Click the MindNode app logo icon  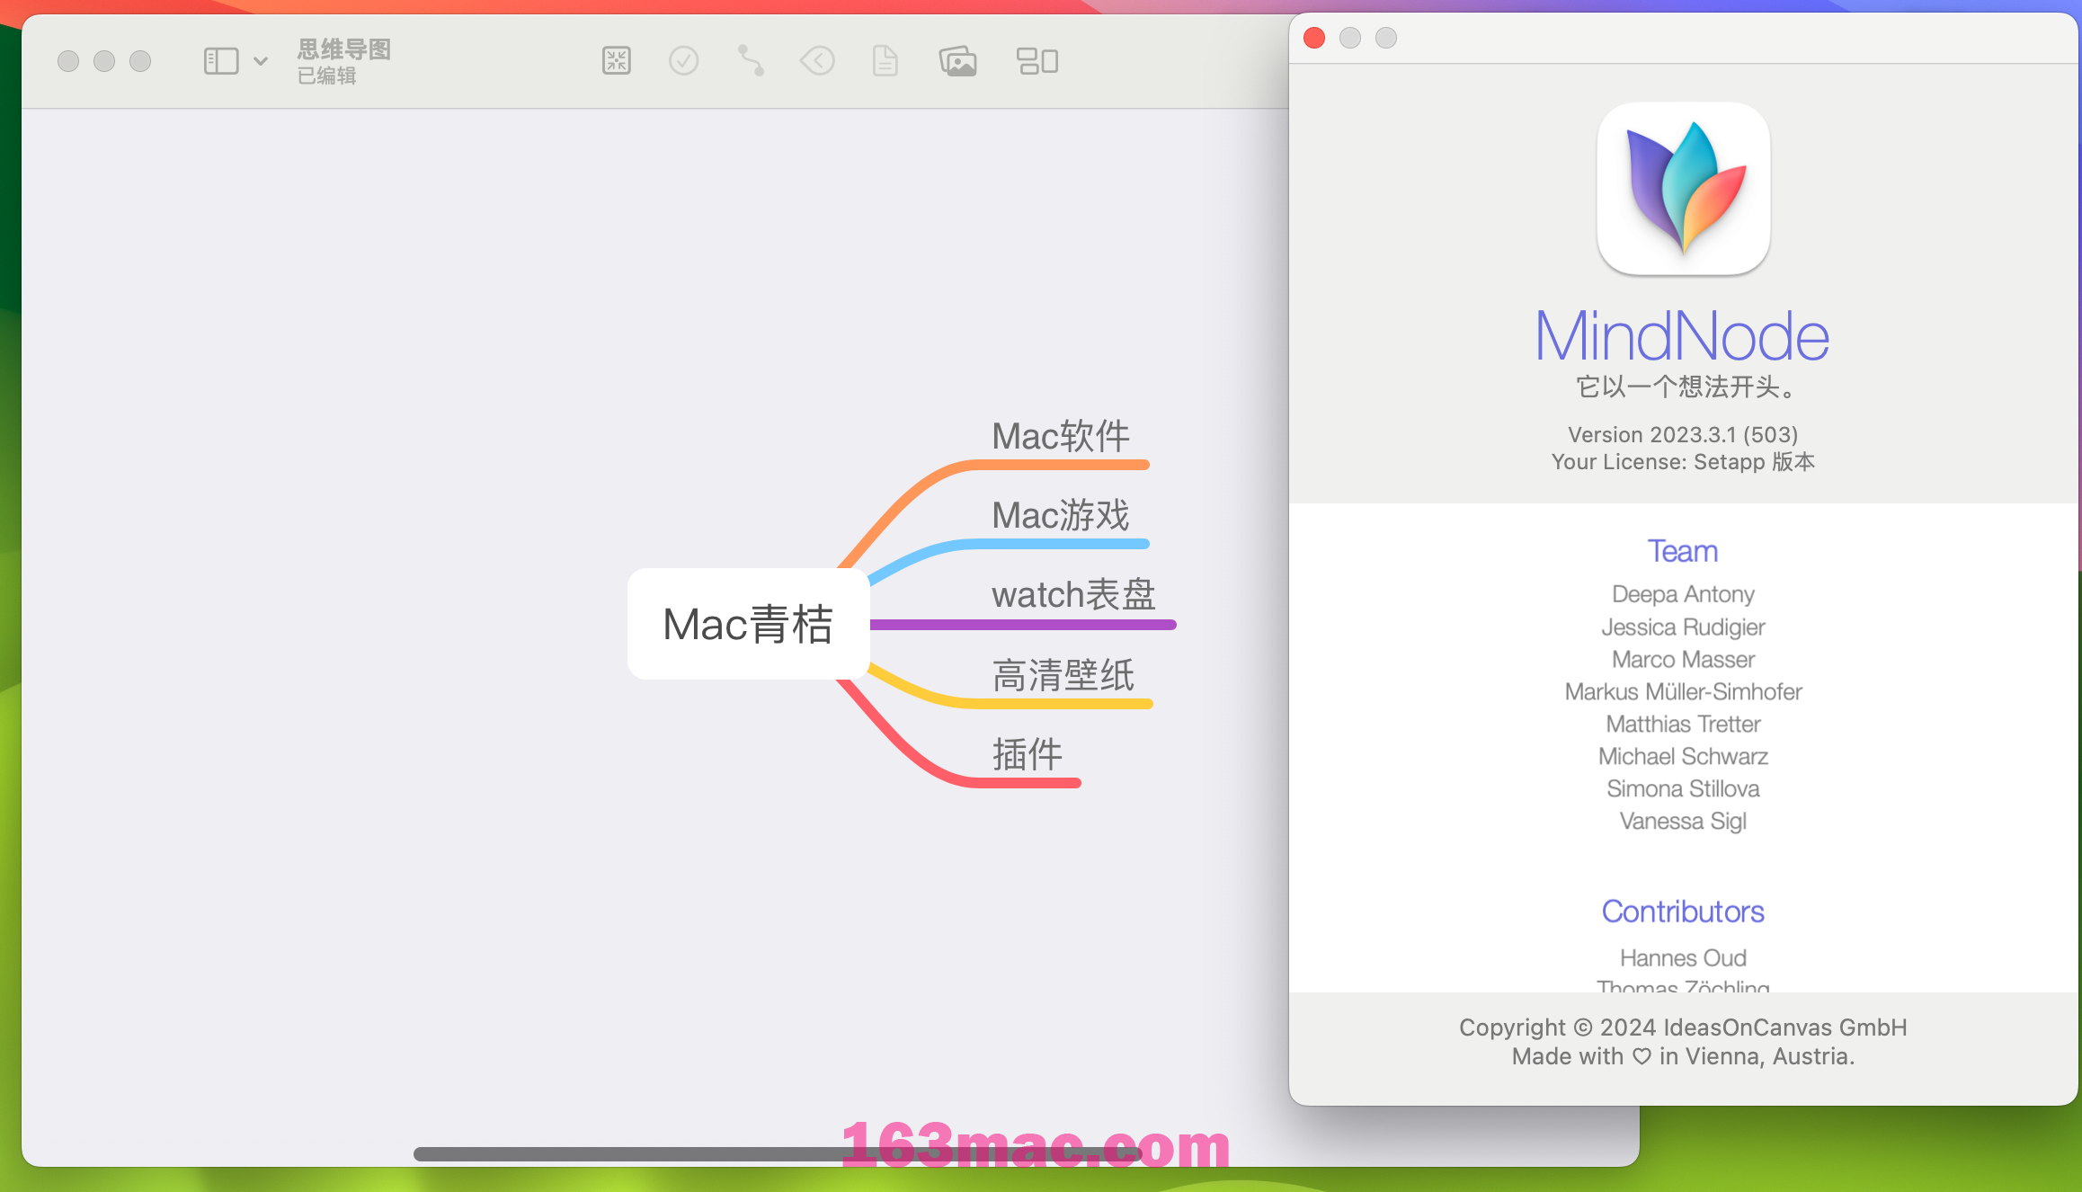(1684, 189)
